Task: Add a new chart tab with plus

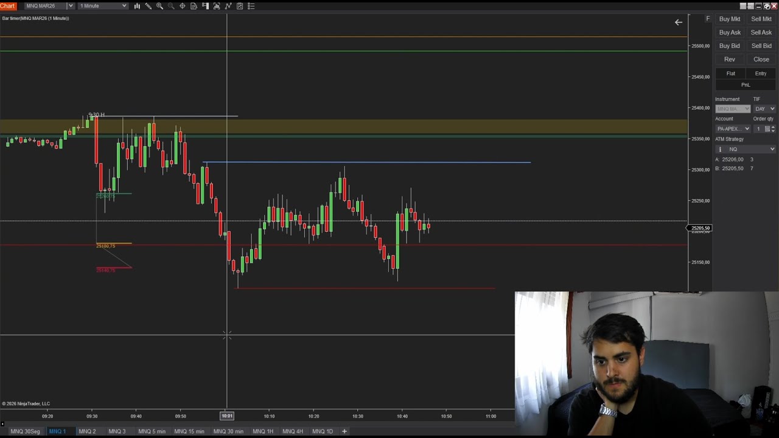Action: tap(344, 431)
